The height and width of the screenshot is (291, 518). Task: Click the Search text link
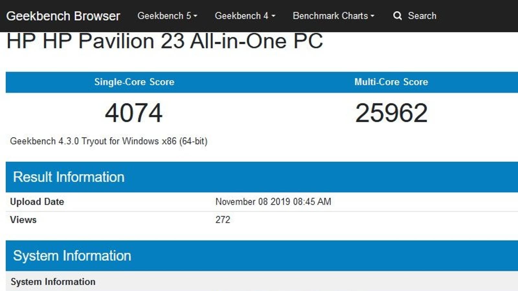pos(422,16)
